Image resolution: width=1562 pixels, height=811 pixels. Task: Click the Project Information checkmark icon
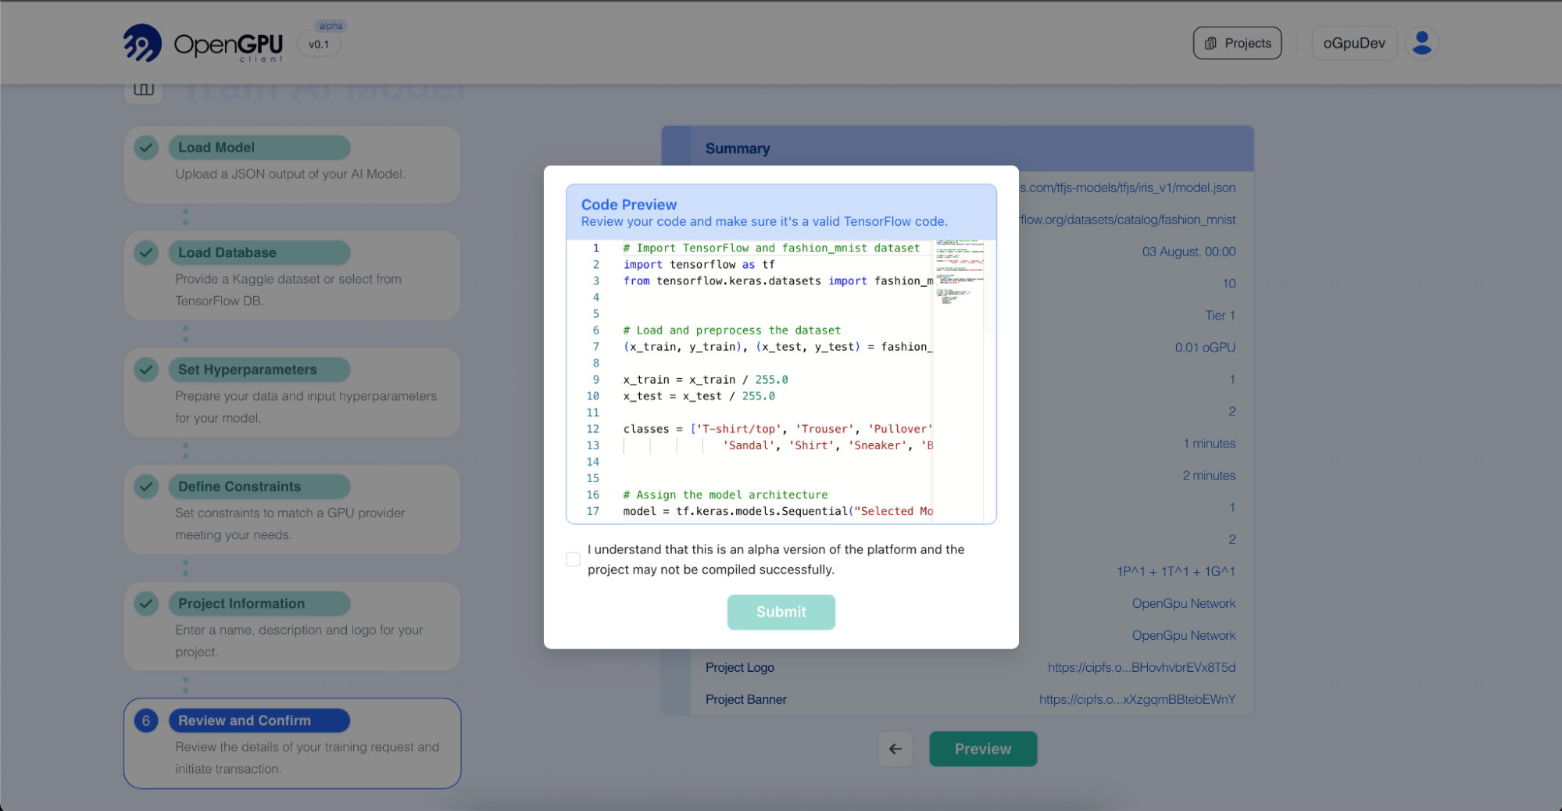point(146,604)
